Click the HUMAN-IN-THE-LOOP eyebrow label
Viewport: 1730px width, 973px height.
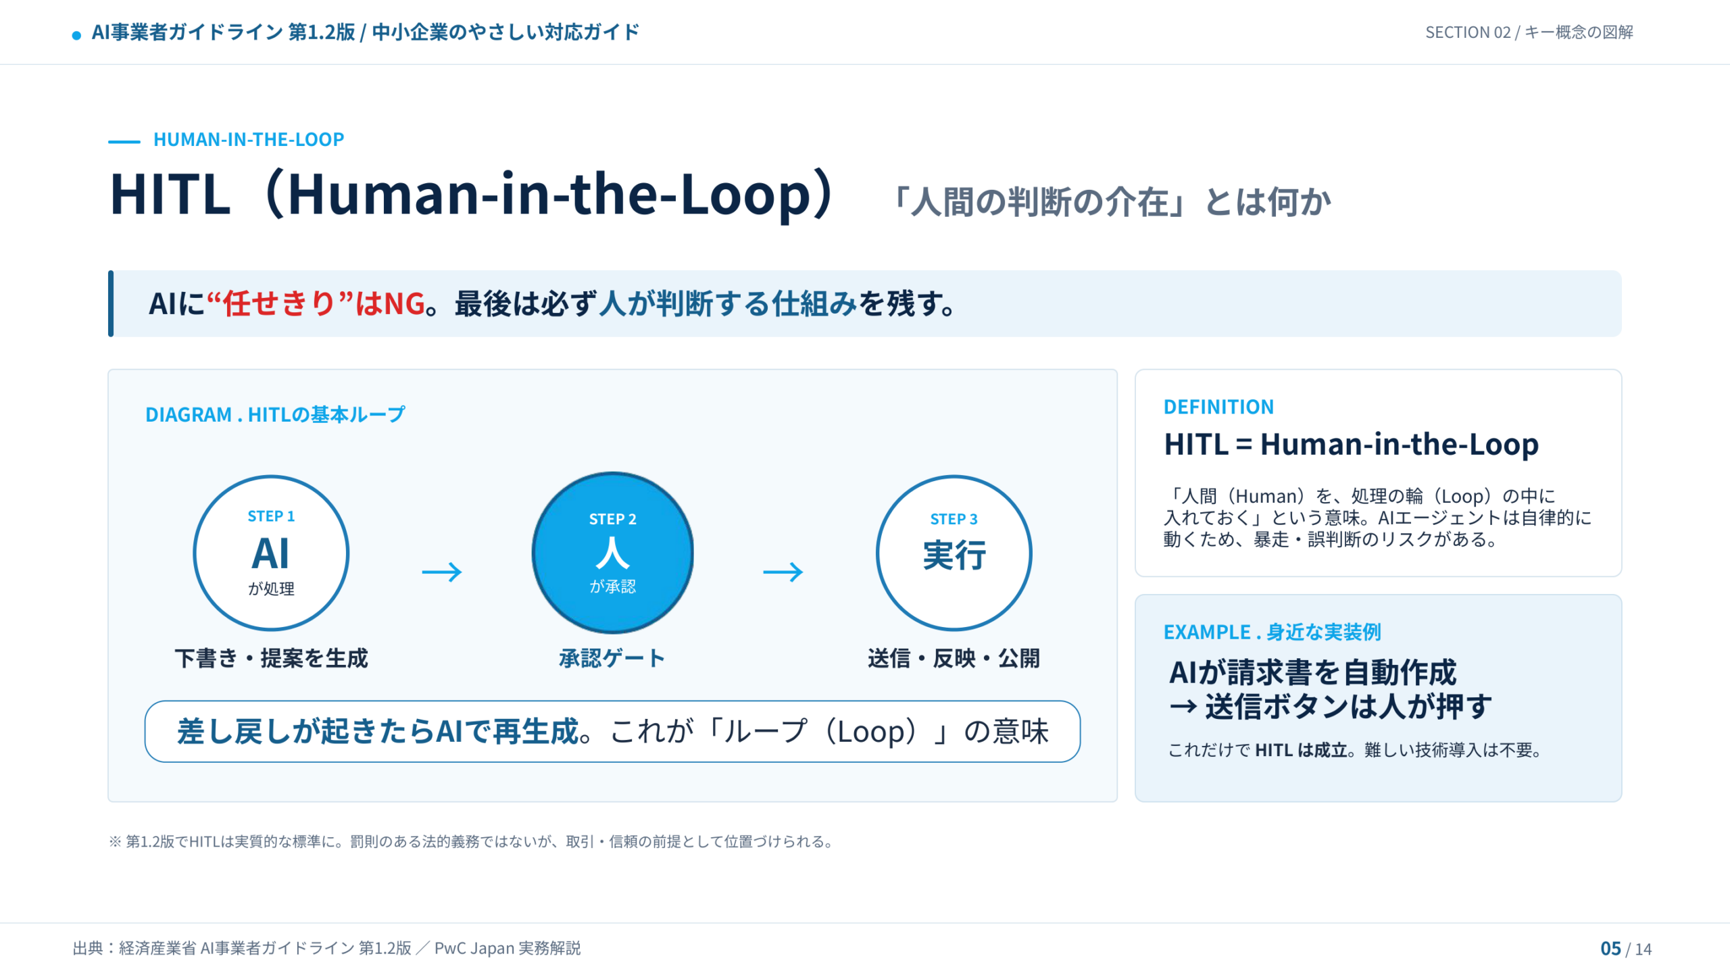(249, 139)
